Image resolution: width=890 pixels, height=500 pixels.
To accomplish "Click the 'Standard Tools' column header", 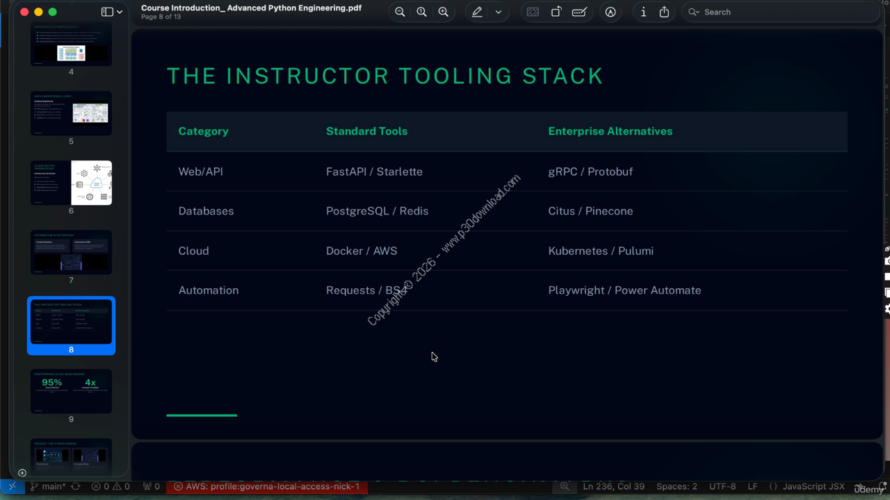I will tap(366, 131).
